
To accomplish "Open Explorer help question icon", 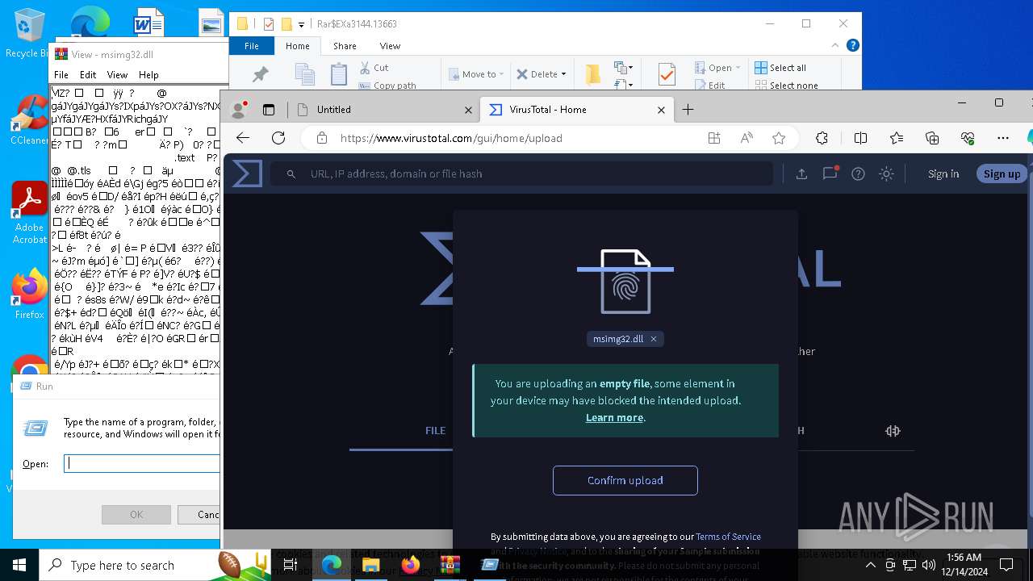I will tap(853, 46).
